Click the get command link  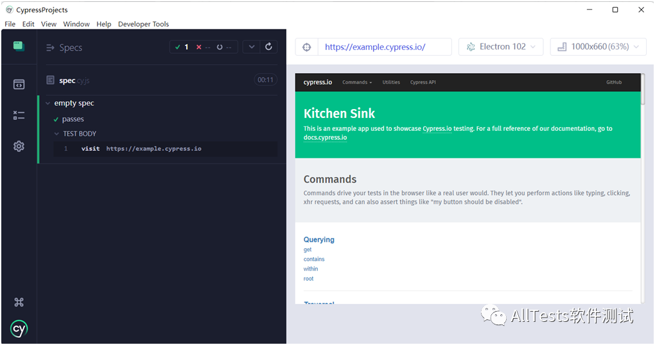308,249
